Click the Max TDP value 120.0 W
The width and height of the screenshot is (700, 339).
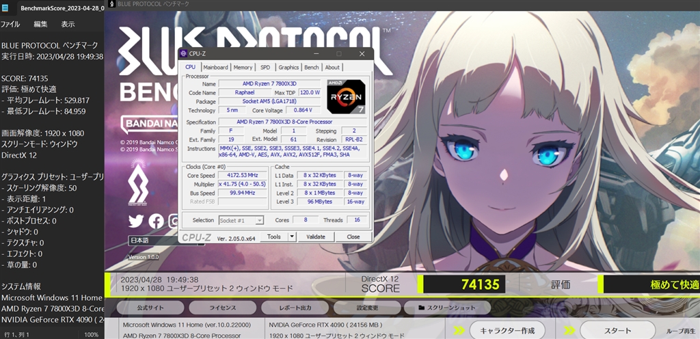coord(310,92)
